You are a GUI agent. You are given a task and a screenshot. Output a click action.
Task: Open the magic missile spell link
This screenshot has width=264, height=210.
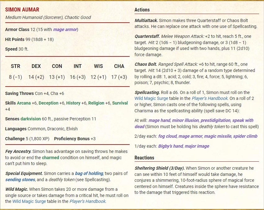pyautogui.click(x=218, y=136)
